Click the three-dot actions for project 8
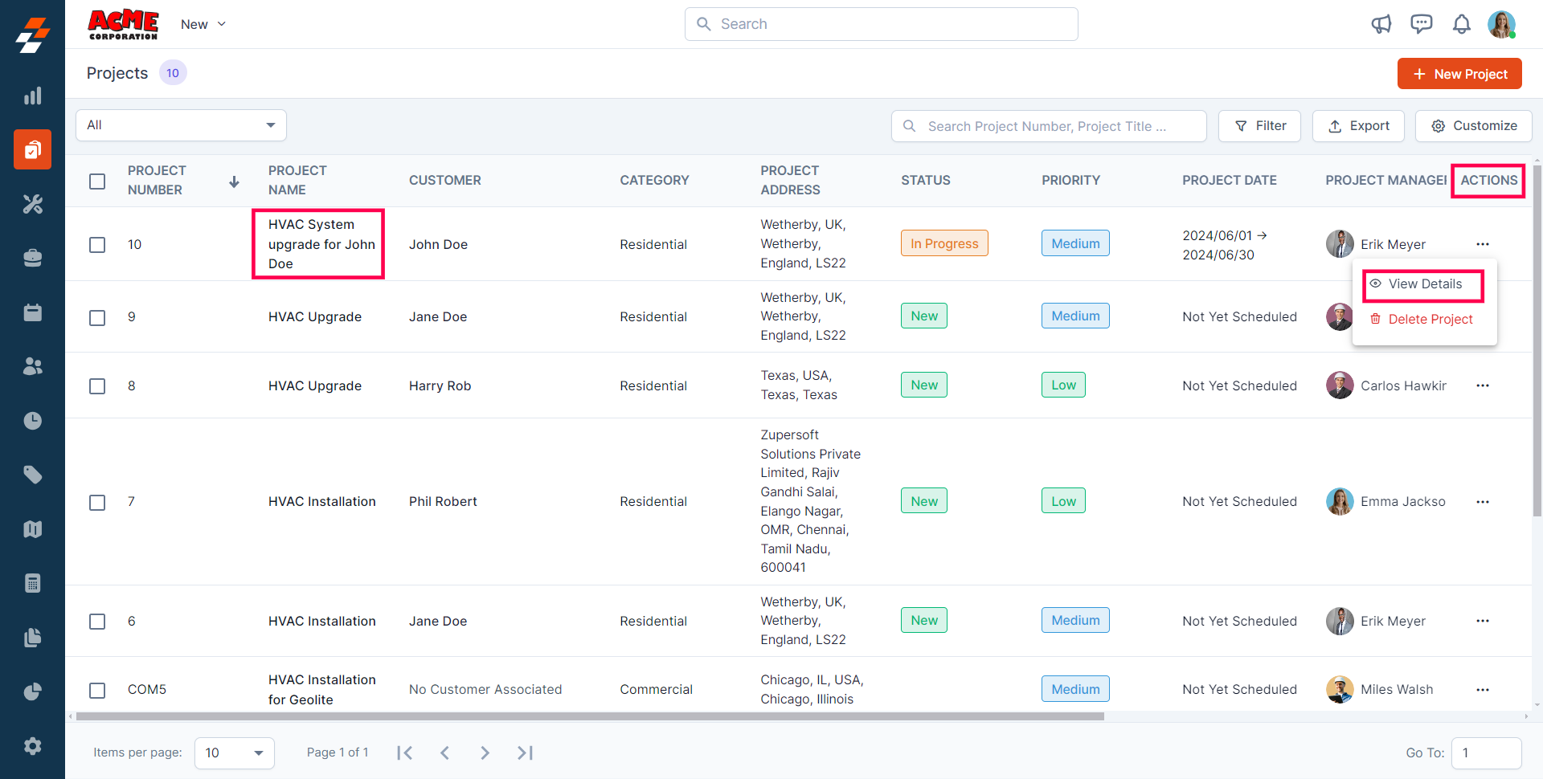Screen dimensions: 1543x779 pyautogui.click(x=1482, y=385)
